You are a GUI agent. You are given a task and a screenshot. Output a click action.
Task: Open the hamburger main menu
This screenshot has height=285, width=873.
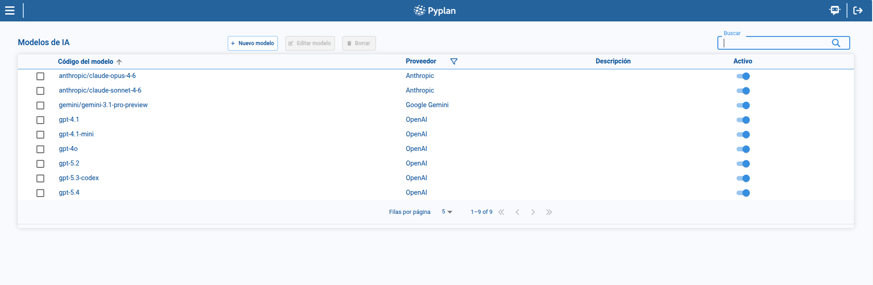pos(10,10)
